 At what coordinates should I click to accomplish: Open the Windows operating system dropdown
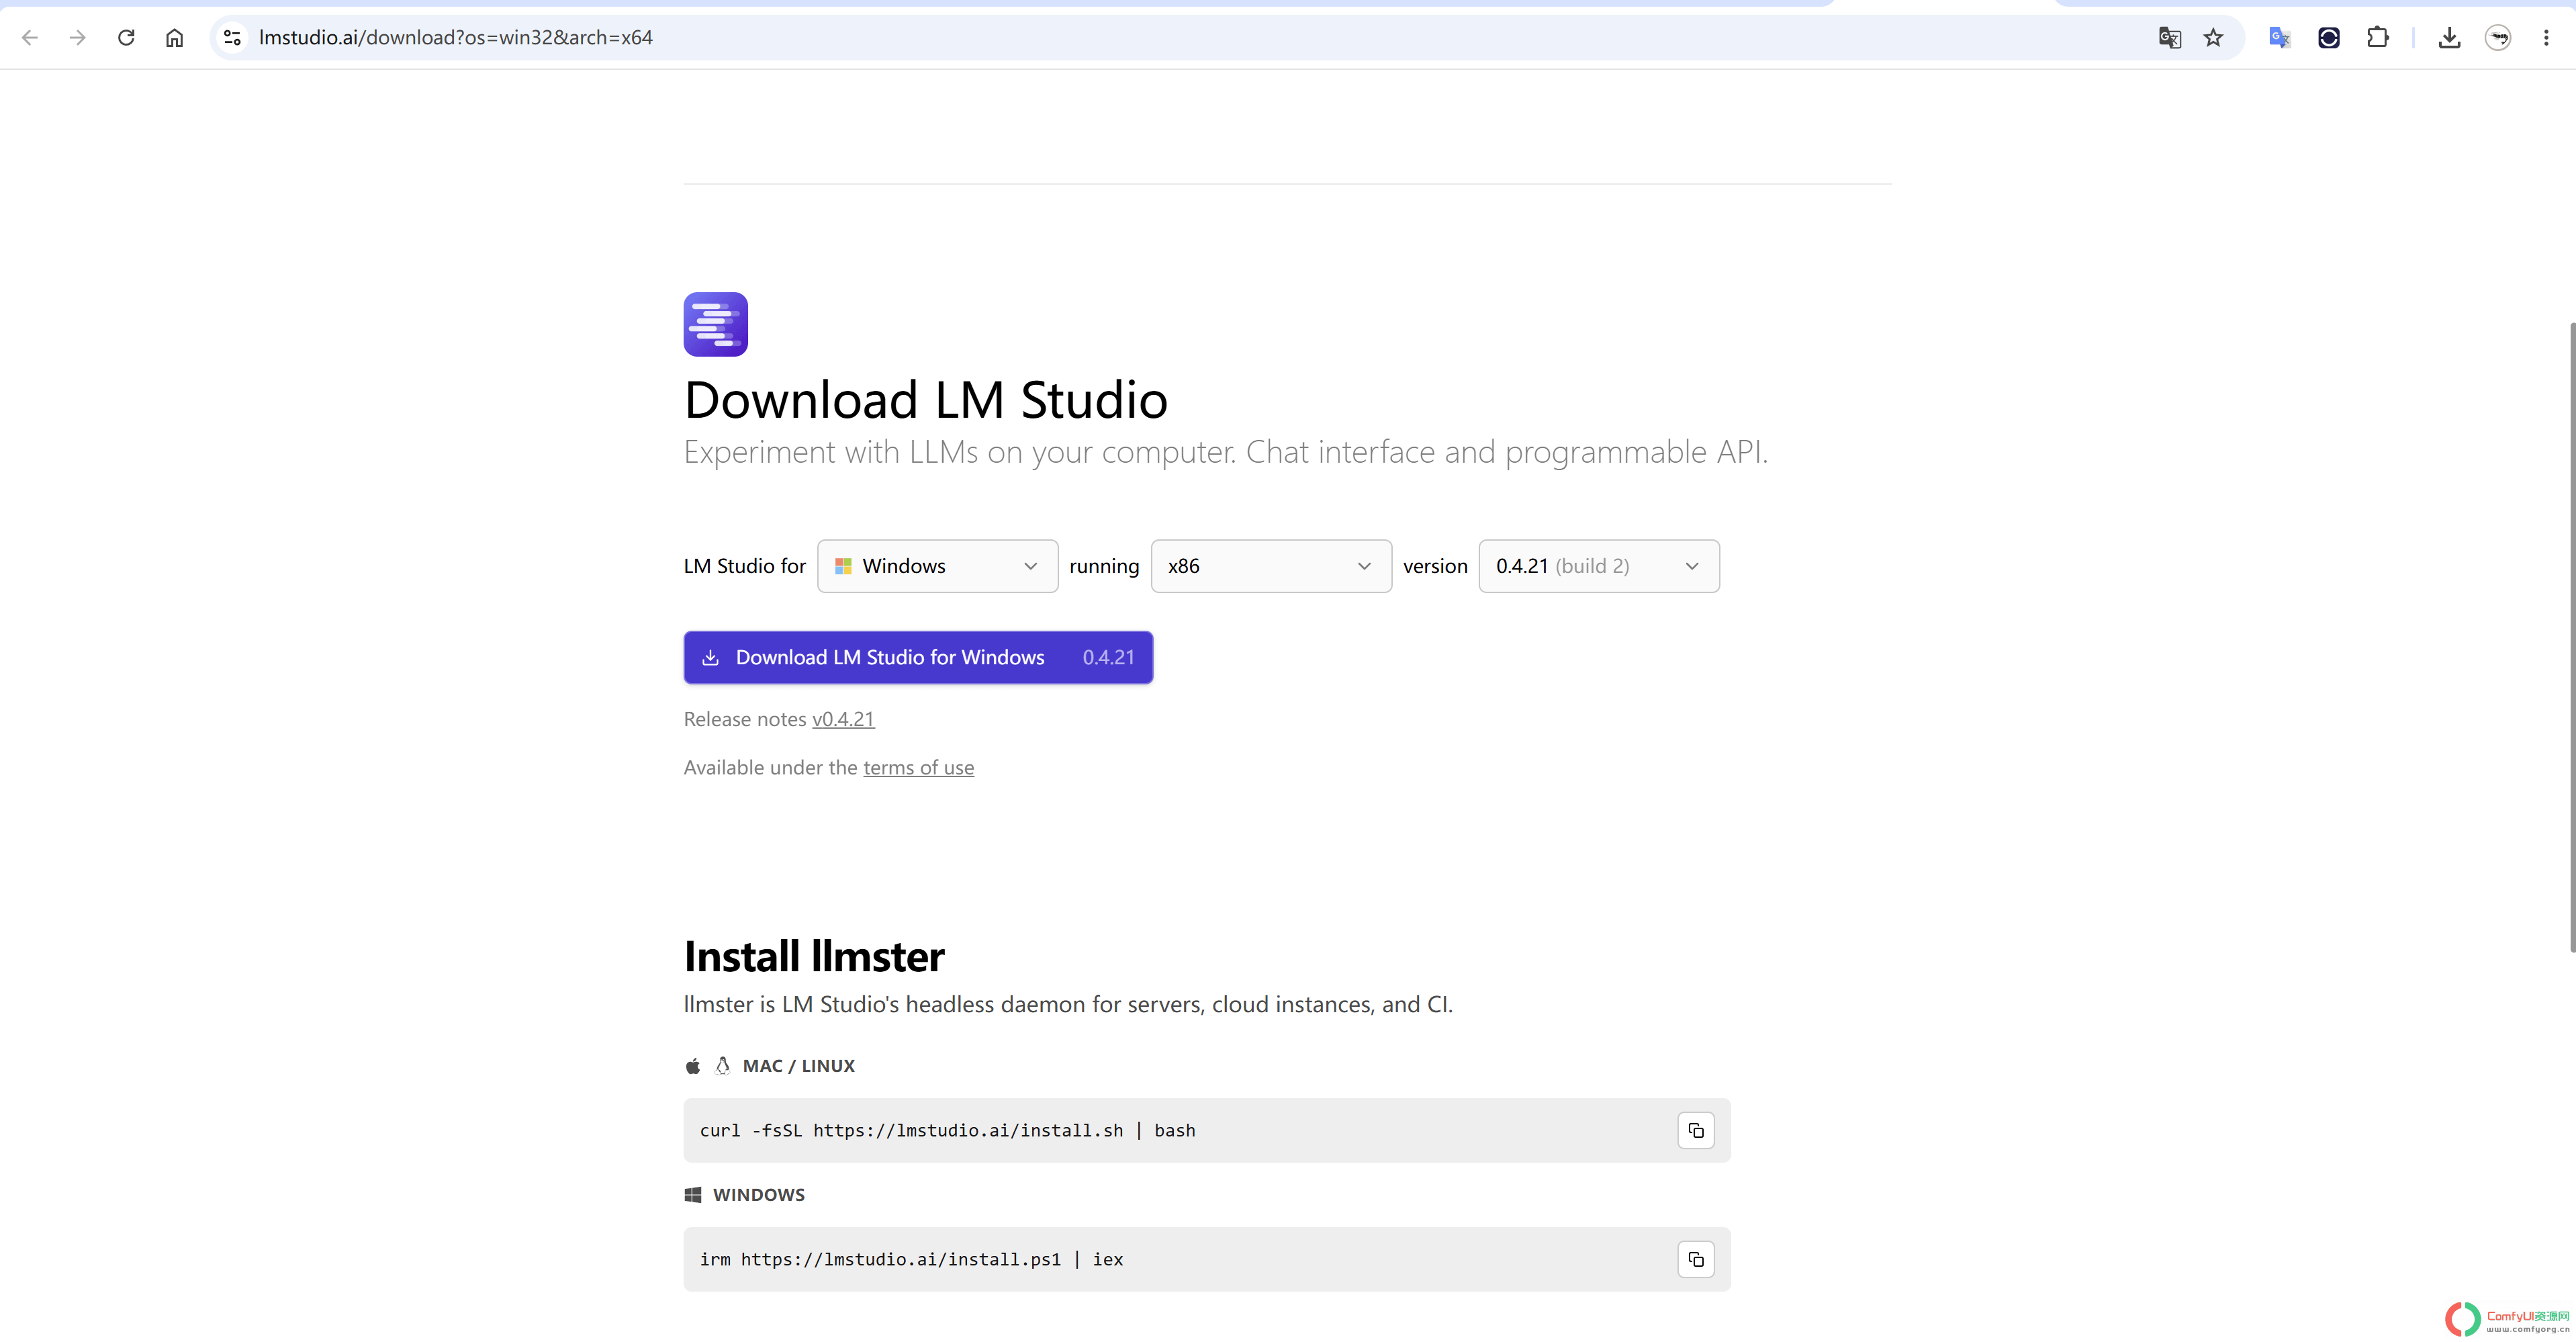(x=937, y=566)
